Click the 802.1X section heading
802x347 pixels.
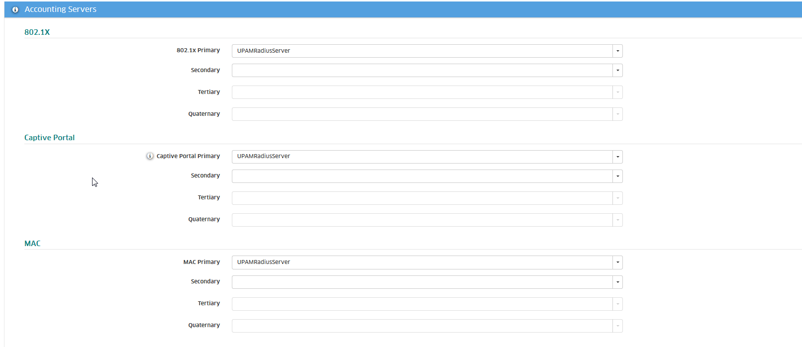(x=37, y=32)
